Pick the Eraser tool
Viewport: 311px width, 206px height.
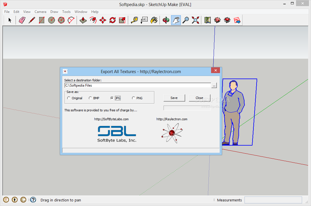click(22, 20)
